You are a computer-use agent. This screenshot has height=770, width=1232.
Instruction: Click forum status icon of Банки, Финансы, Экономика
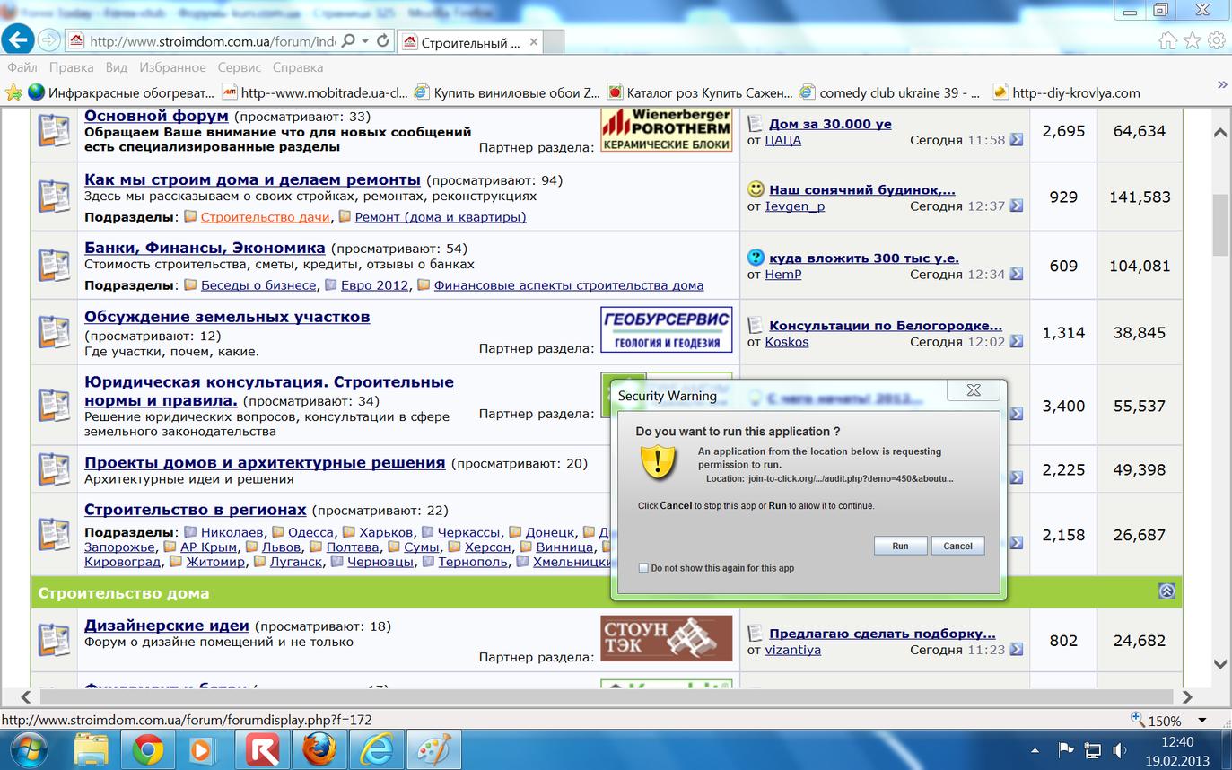click(x=54, y=265)
